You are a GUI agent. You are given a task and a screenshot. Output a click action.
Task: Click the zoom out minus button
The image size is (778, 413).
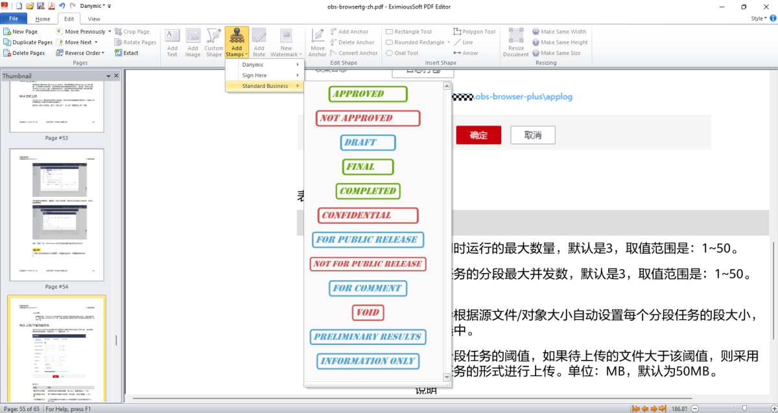pos(694,408)
